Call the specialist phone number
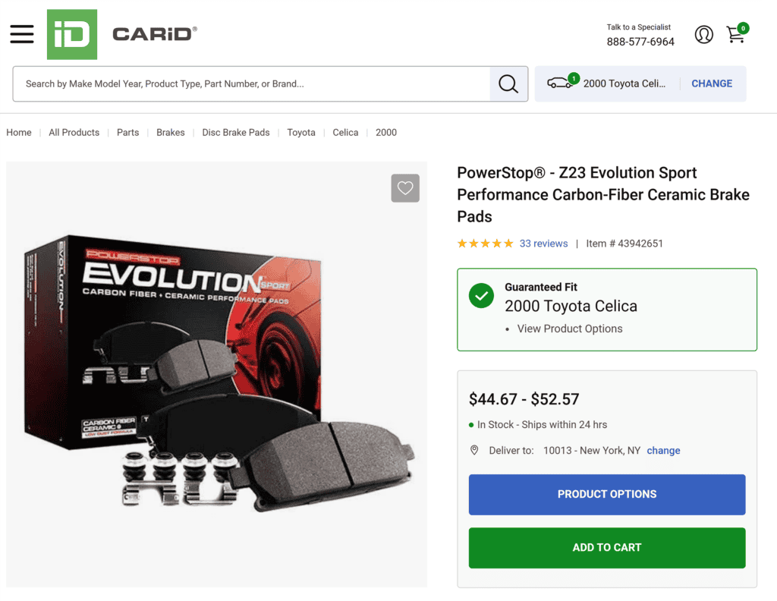The height and width of the screenshot is (601, 777). click(640, 42)
